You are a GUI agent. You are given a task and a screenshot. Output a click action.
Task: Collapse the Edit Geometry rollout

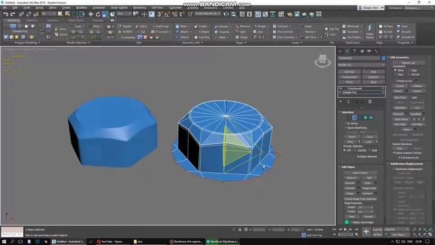(x=388, y=57)
